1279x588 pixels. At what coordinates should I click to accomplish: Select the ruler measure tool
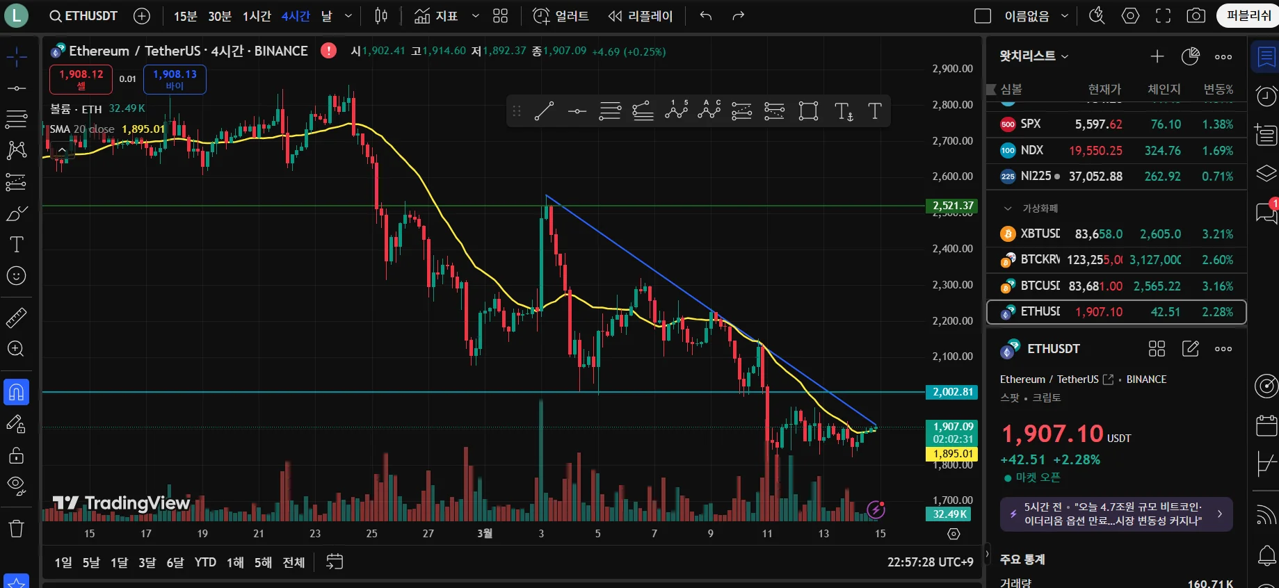17,318
